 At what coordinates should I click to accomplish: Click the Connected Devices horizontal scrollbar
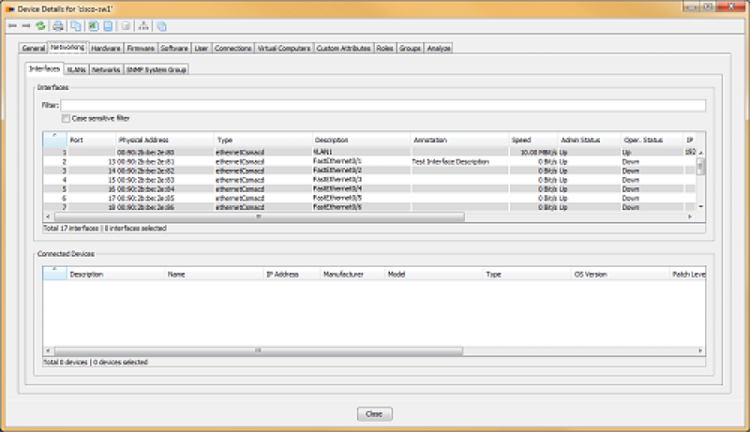(253, 351)
